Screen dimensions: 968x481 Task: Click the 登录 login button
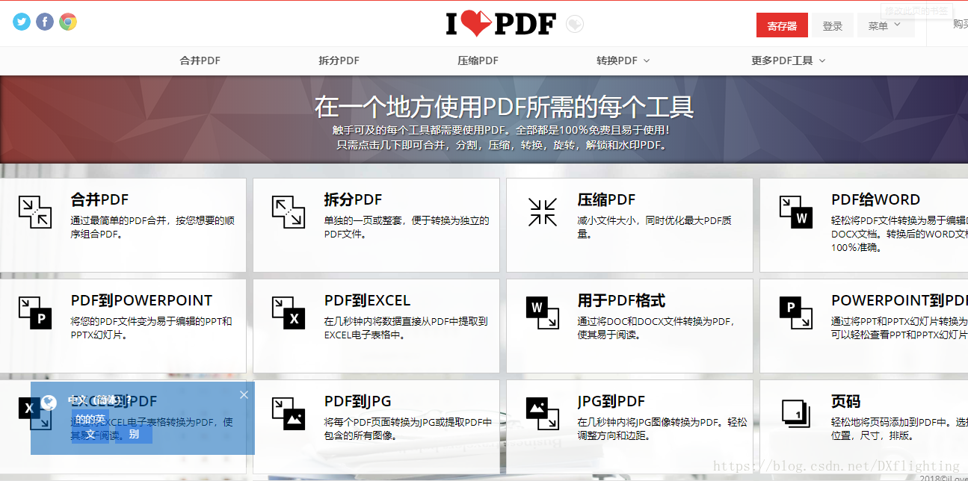[833, 25]
